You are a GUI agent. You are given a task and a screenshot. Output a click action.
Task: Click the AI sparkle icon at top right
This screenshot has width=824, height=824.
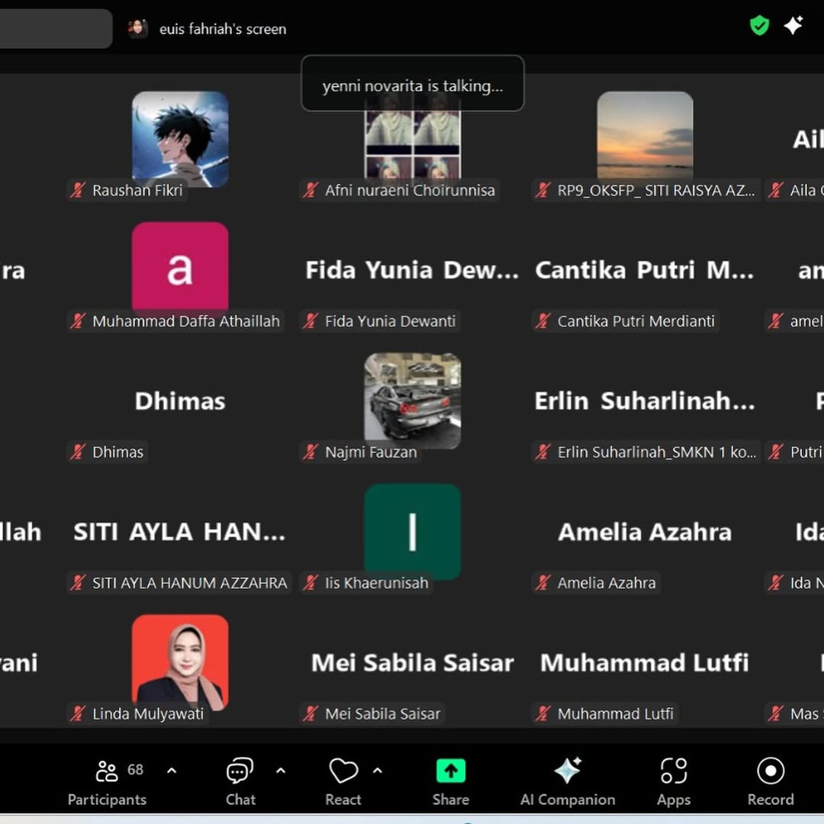793,26
